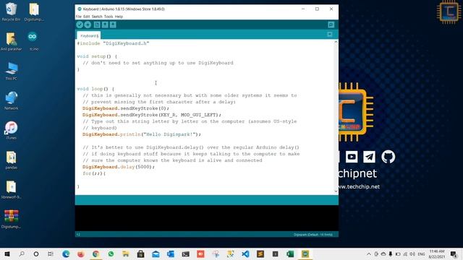Click the volume speaker tray icon
This screenshot has width=463, height=260.
[412, 253]
